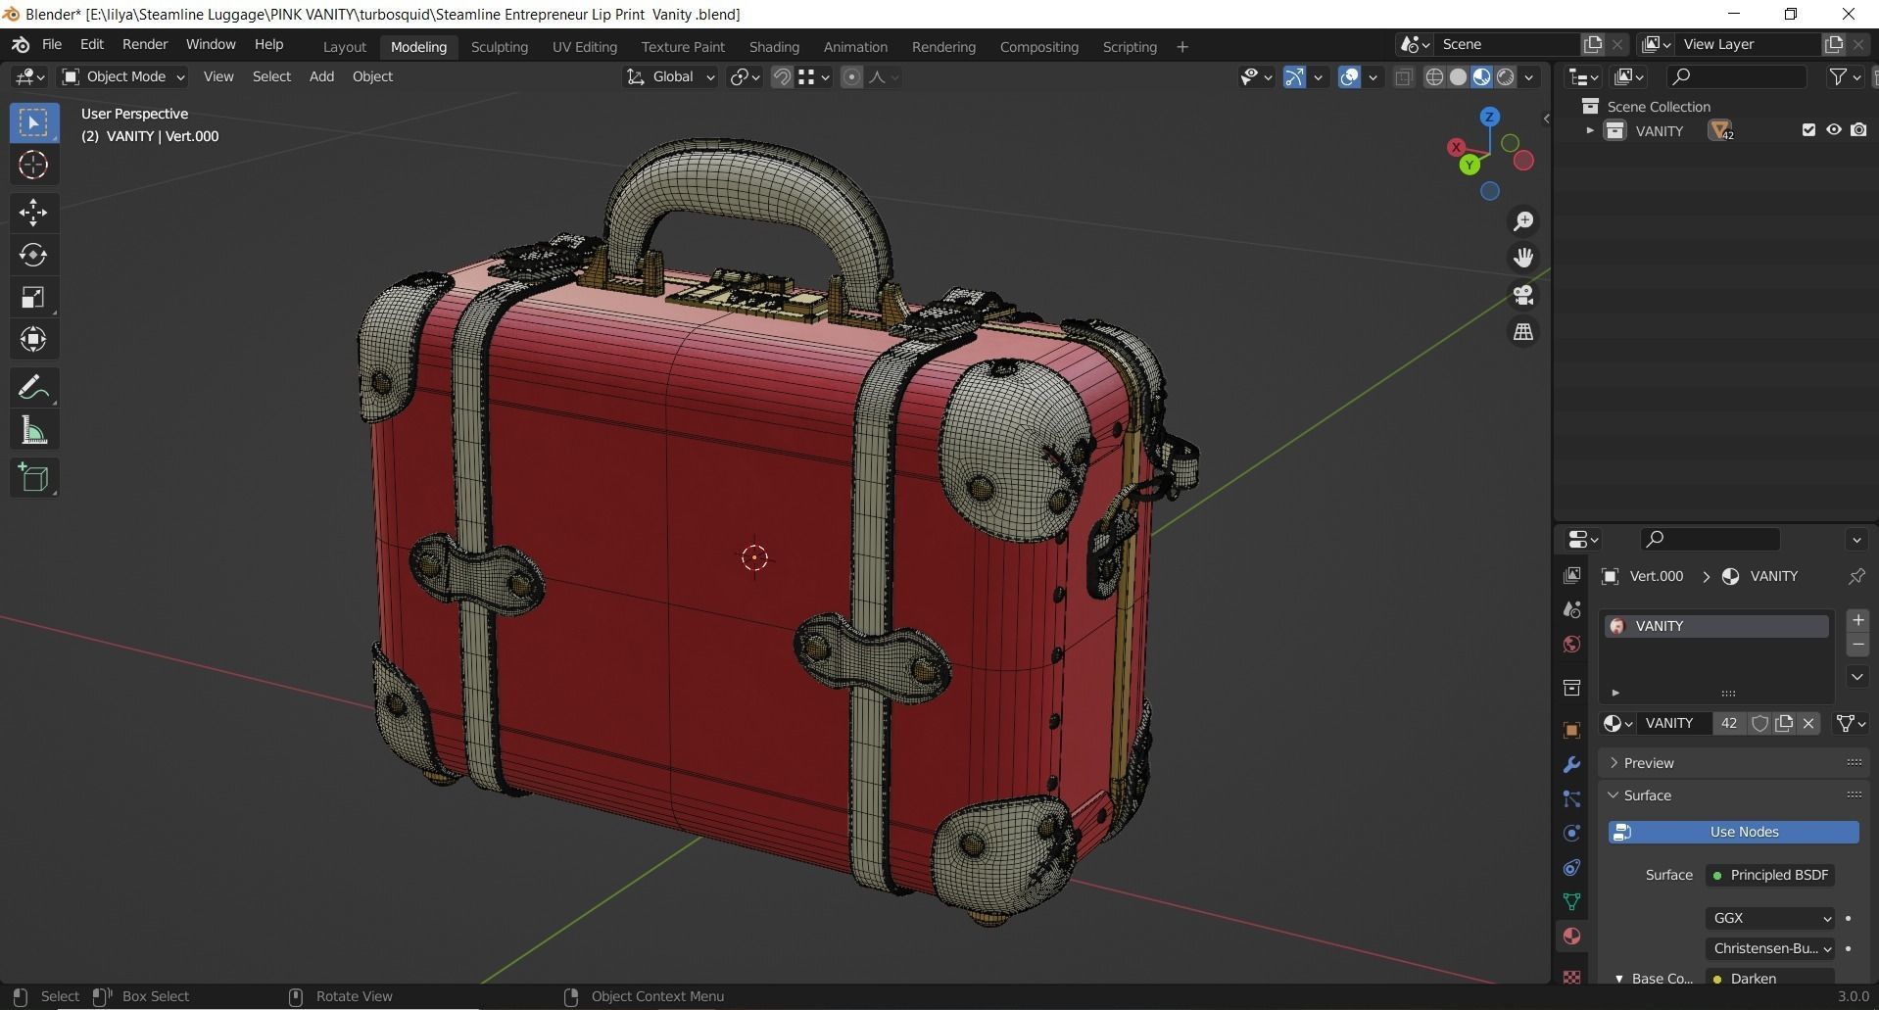Open the Object Mode dropdown
The height and width of the screenshot is (1010, 1879).
click(123, 76)
